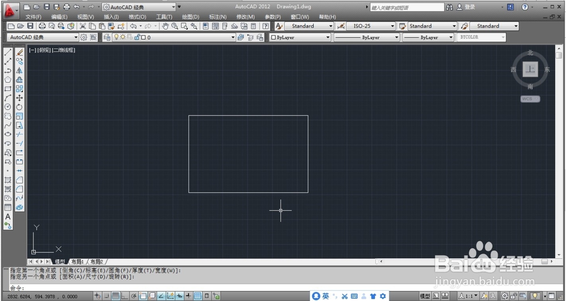566x301 pixels.
Task: Open the 编辑(E) menu
Action: tap(59, 17)
